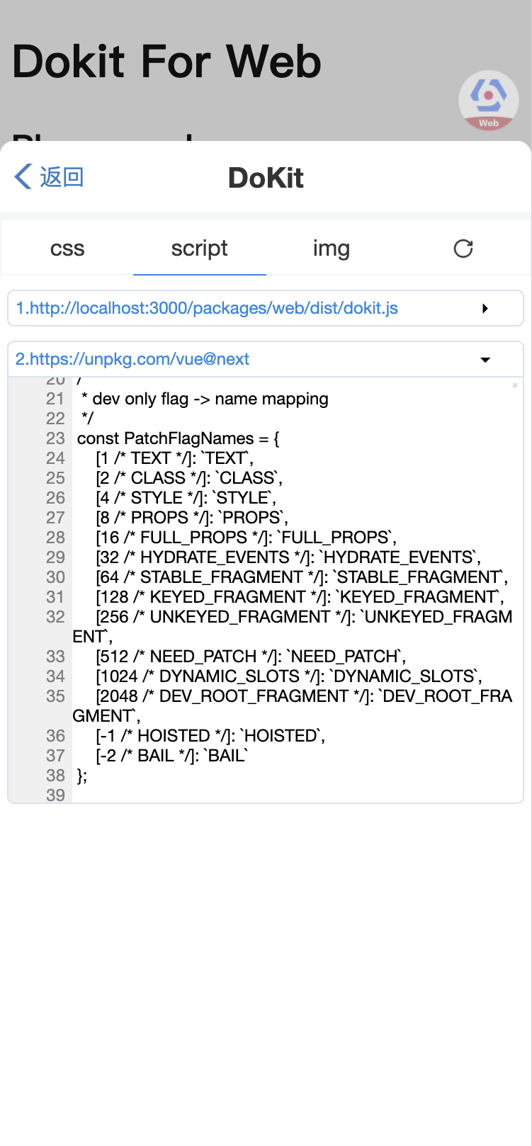Click the '[256 /* UNKEYED_FRAGMENT */]' code line
This screenshot has height=1146, width=532.
293,626
